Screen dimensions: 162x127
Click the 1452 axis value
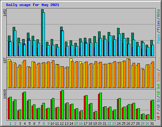pos(5,12)
